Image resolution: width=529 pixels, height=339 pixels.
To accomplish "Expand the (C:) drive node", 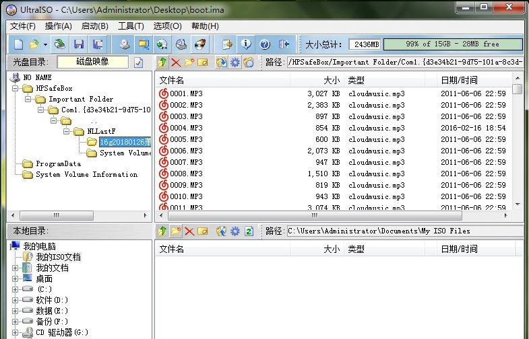I will tap(15, 289).
